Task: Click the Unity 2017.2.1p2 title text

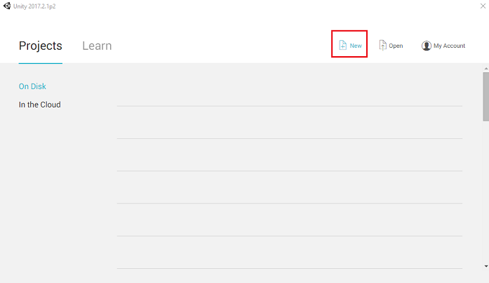Action: pyautogui.click(x=34, y=6)
